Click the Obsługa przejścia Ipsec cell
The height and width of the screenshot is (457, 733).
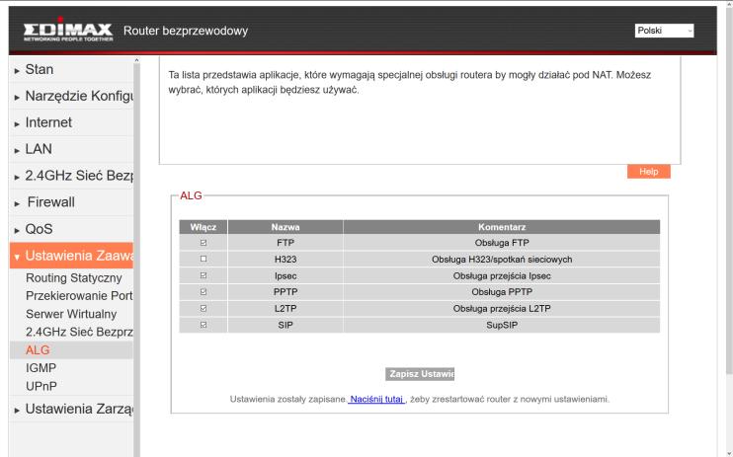502,276
